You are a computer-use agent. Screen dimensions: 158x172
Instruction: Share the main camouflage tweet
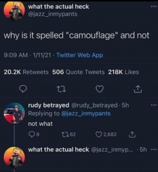pyautogui.click(x=138, y=89)
